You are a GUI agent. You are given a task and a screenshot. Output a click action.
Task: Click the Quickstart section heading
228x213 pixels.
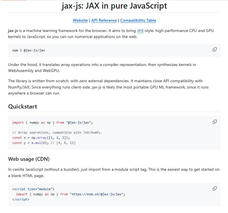click(23, 107)
